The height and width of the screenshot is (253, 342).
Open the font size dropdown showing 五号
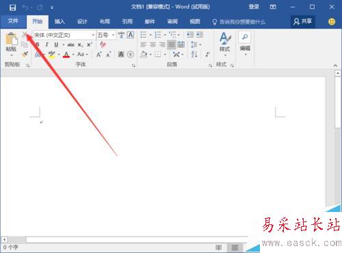[106, 35]
